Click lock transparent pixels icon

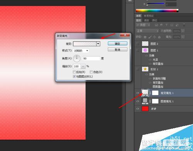pos(145,37)
